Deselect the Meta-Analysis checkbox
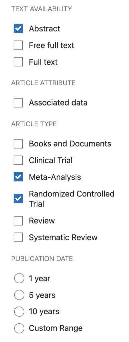Screen dimensions: 129x342 point(18,177)
